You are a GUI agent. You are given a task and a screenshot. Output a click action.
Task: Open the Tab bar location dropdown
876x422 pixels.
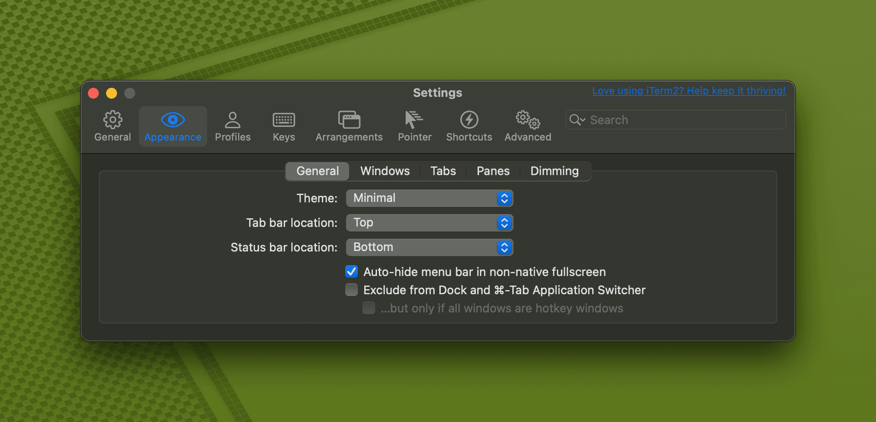(429, 223)
